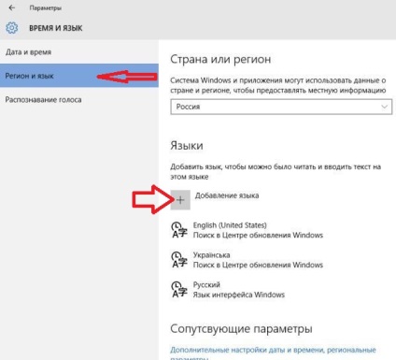
Task: Click the Страна или регион heading
Action: 220,59
